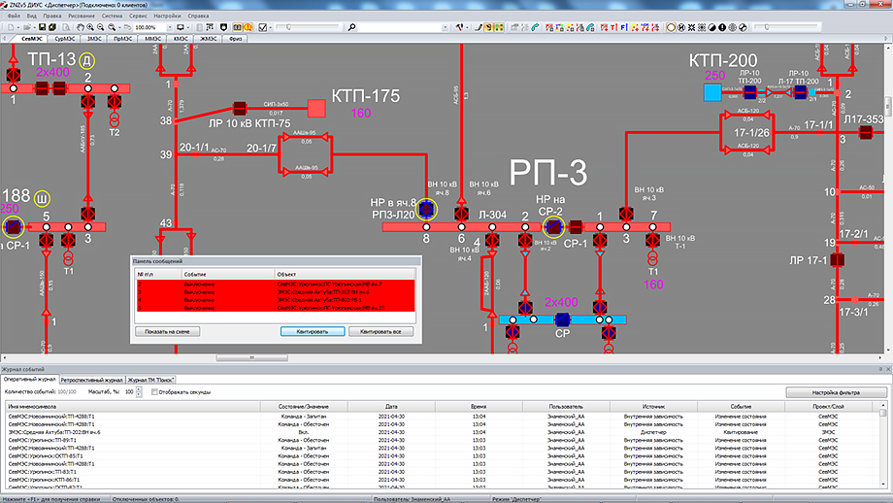Toggle the checkmark box in the toolbar
The width and height of the screenshot is (893, 503).
(x=262, y=27)
